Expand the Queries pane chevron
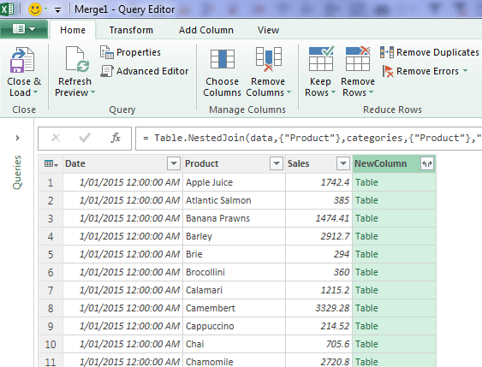The height and width of the screenshot is (367, 482). (17, 138)
